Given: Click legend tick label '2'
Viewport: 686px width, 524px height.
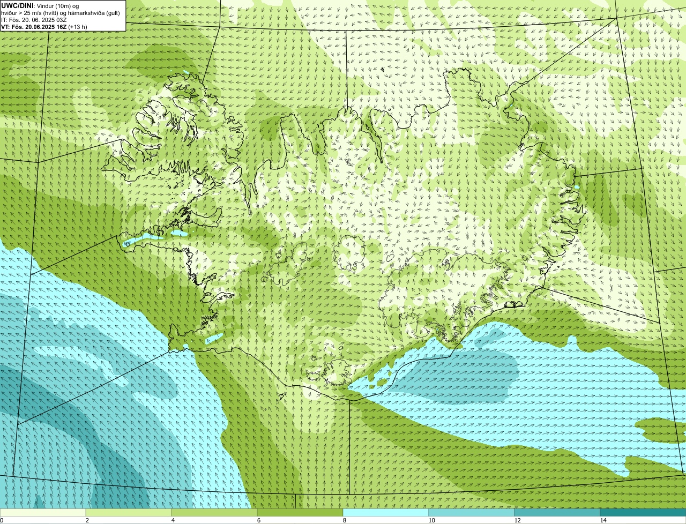Looking at the screenshot, I should pyautogui.click(x=87, y=520).
